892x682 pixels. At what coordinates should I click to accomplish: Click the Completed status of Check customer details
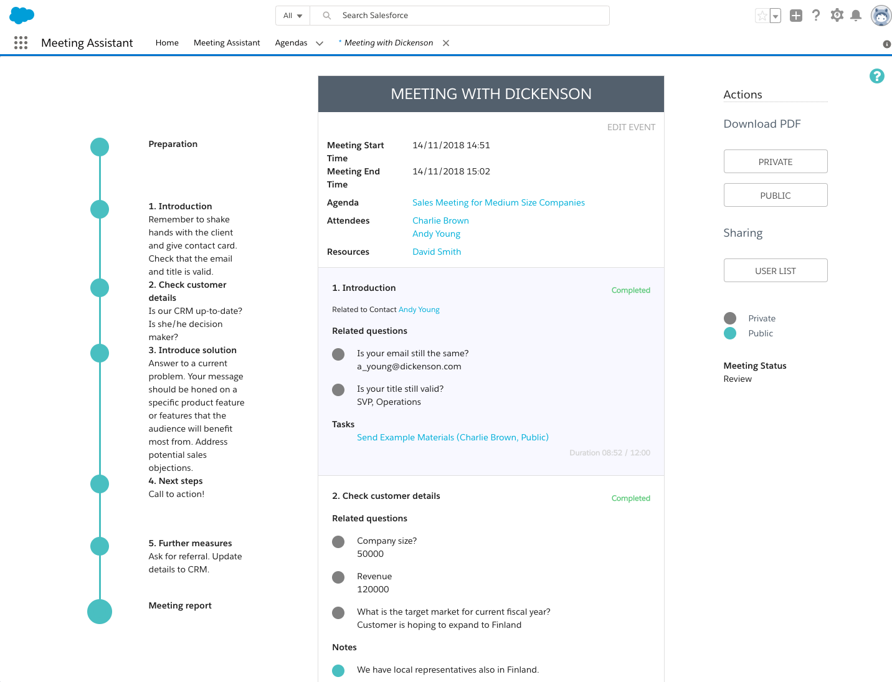click(x=630, y=498)
